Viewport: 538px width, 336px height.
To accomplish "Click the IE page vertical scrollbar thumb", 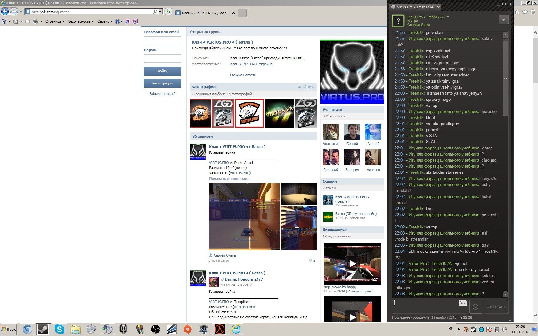I will [535, 61].
